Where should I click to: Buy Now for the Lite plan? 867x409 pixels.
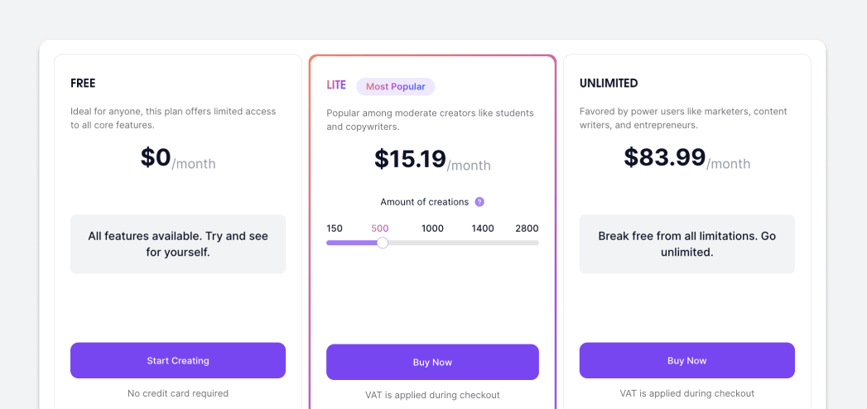[432, 362]
